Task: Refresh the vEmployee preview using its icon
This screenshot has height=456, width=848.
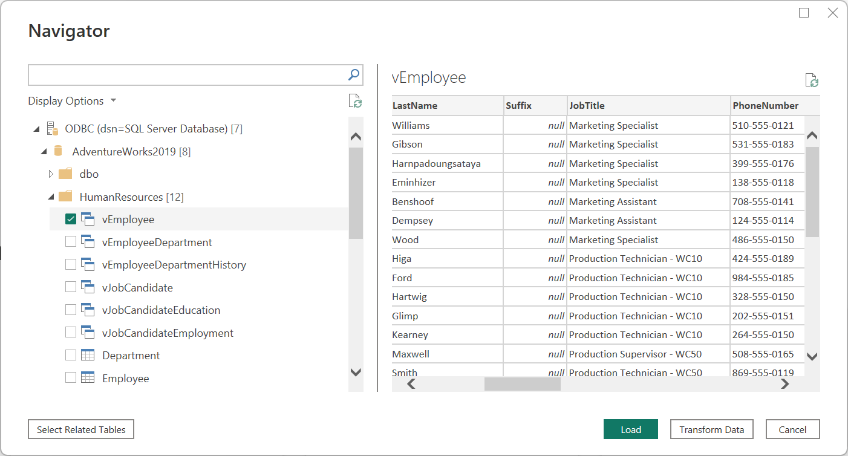Action: [811, 80]
